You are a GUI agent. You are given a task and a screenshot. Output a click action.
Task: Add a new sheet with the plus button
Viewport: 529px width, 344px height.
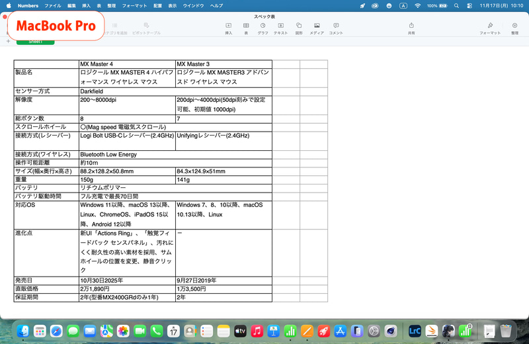pos(8,41)
